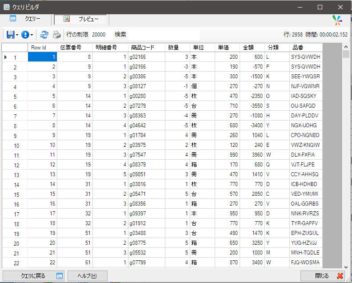Image resolution: width=352 pixels, height=283 pixels.
Task: Expand the info icon dropdown arrow
Action: [32, 35]
